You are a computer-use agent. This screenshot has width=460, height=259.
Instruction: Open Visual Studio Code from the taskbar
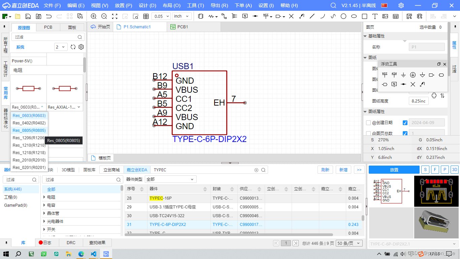[x=94, y=254]
